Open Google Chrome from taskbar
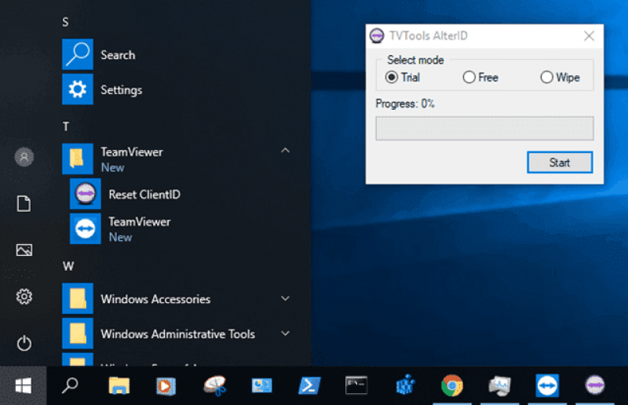This screenshot has width=628, height=405. point(452,386)
